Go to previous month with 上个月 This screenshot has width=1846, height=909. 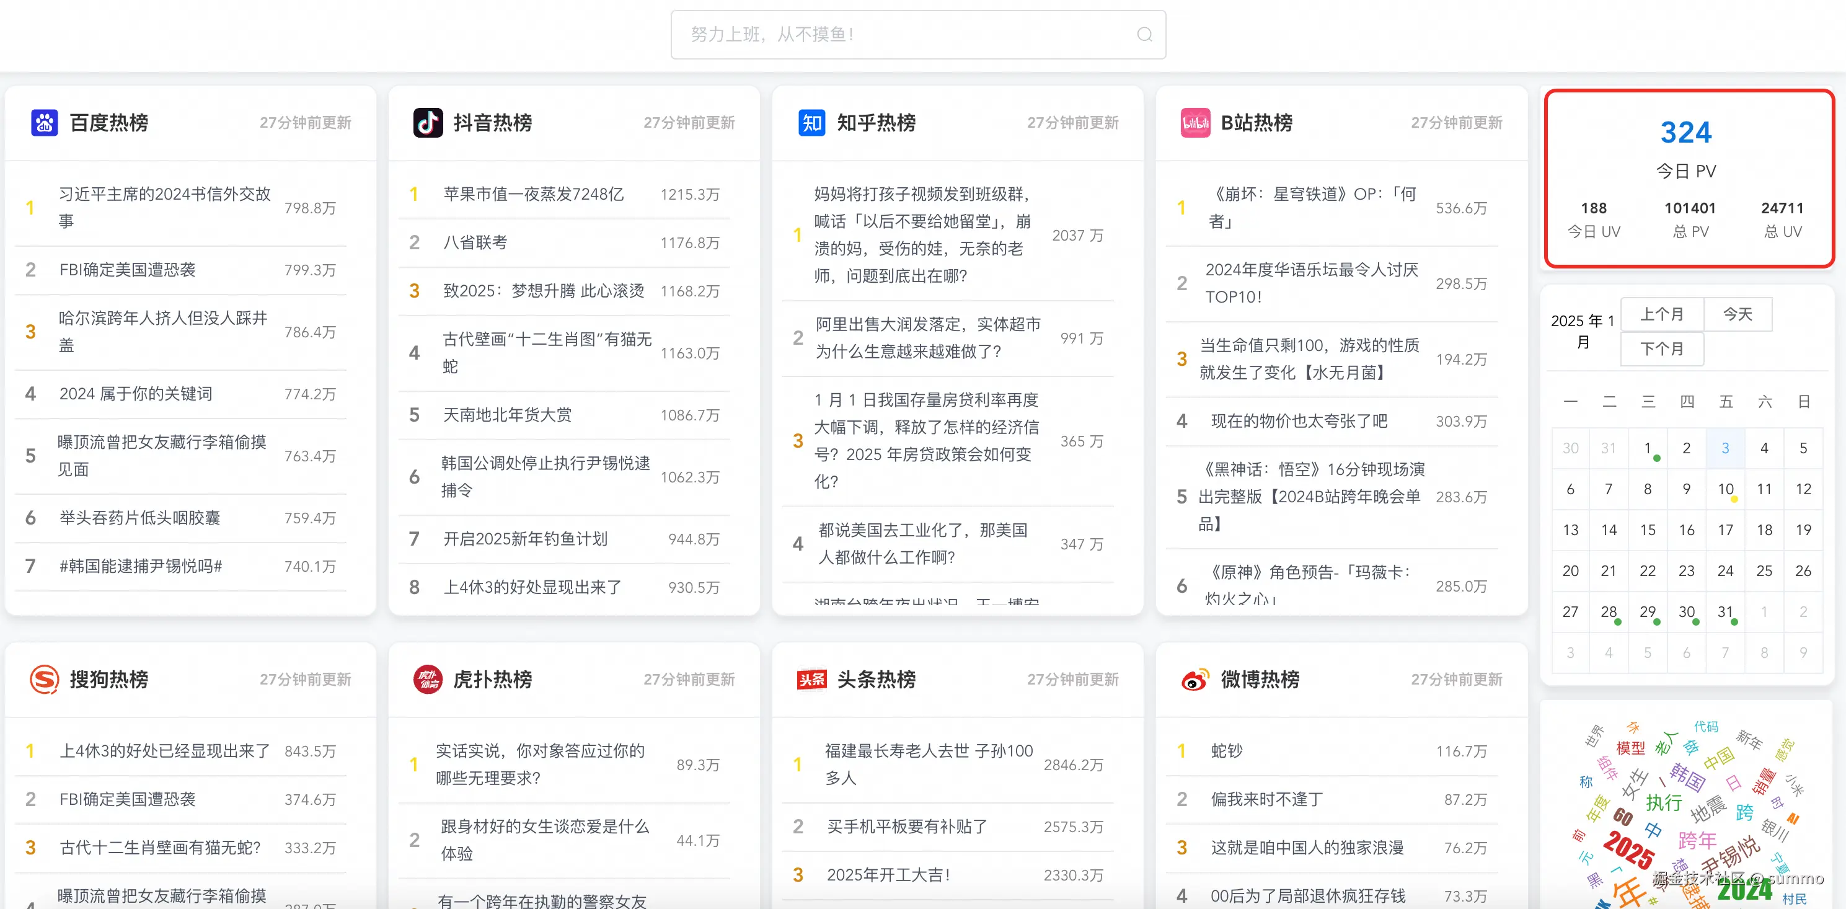click(1661, 314)
